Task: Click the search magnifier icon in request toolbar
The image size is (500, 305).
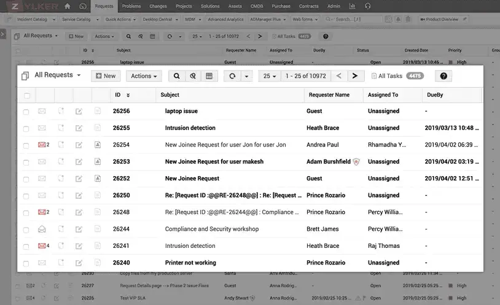Action: coord(176,76)
